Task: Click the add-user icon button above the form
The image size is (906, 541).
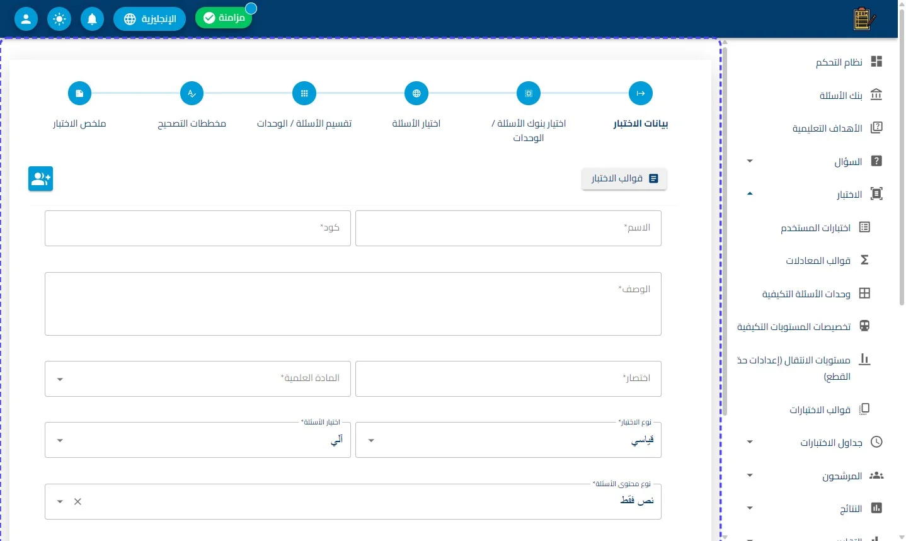Action: coord(40,179)
